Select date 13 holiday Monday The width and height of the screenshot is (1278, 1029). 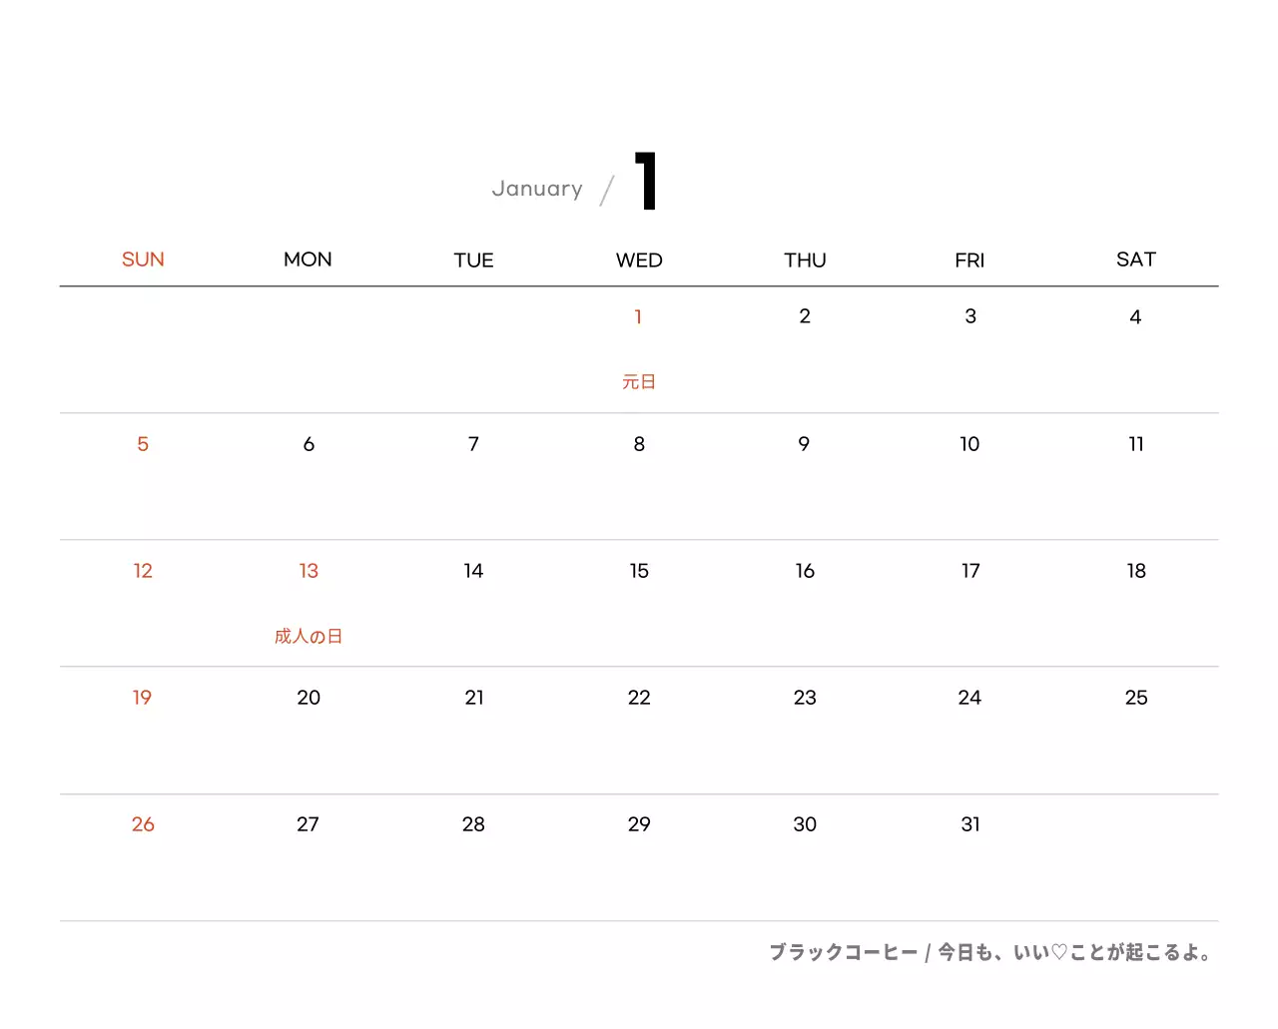pyautogui.click(x=309, y=571)
